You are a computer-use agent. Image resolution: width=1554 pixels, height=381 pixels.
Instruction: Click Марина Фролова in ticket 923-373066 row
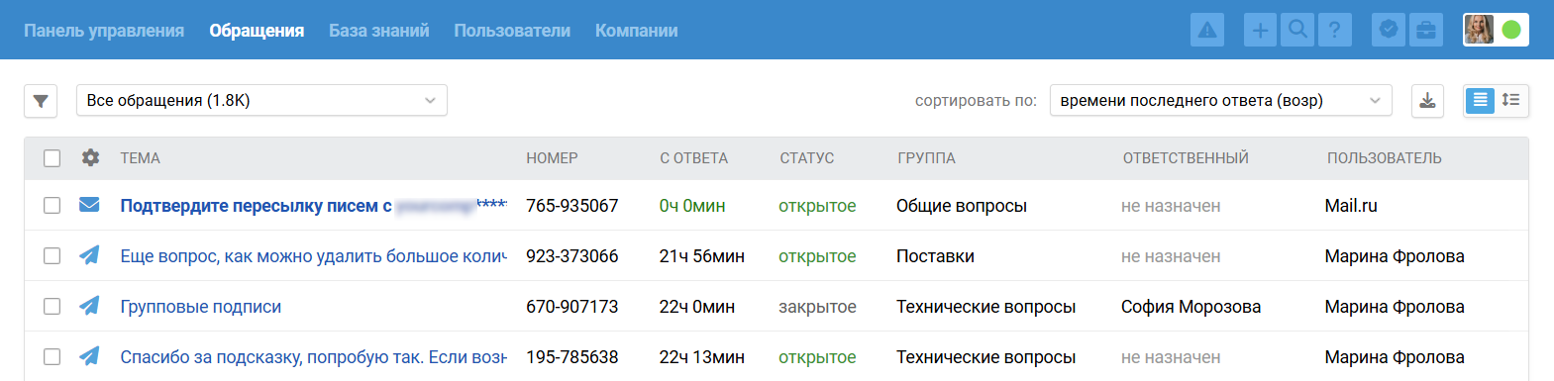point(1395,256)
